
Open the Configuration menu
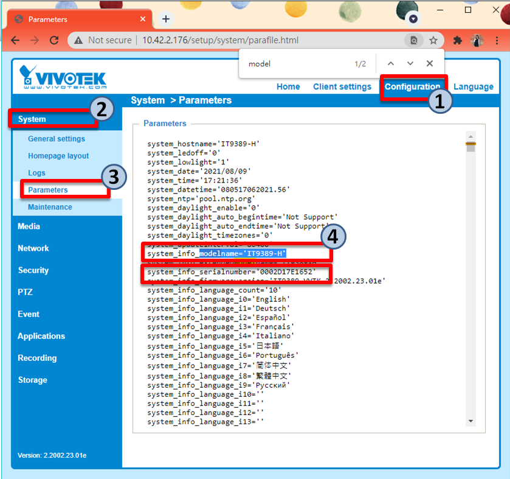413,87
